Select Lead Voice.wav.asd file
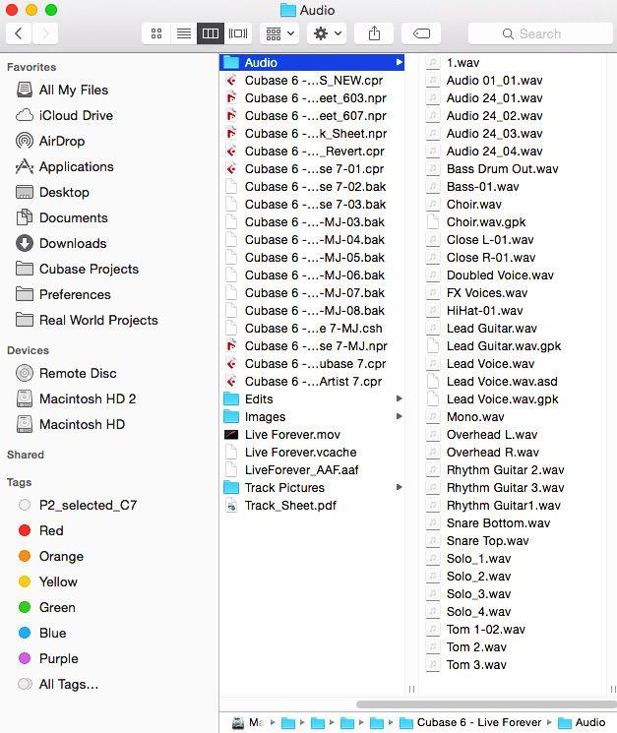 [514, 382]
